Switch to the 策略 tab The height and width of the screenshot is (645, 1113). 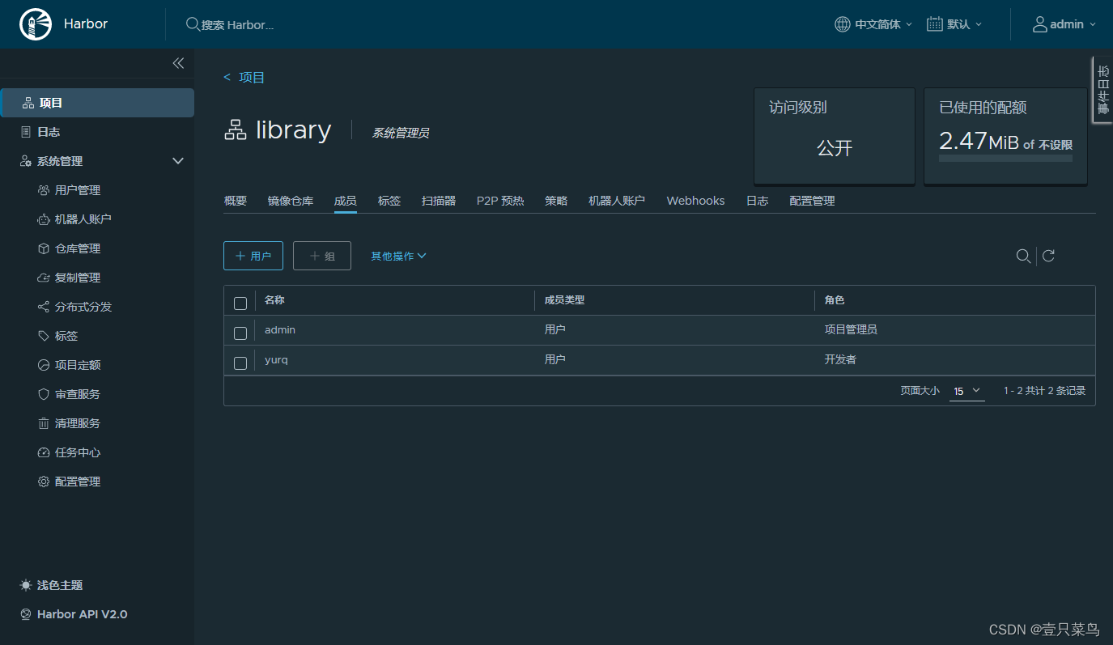556,201
